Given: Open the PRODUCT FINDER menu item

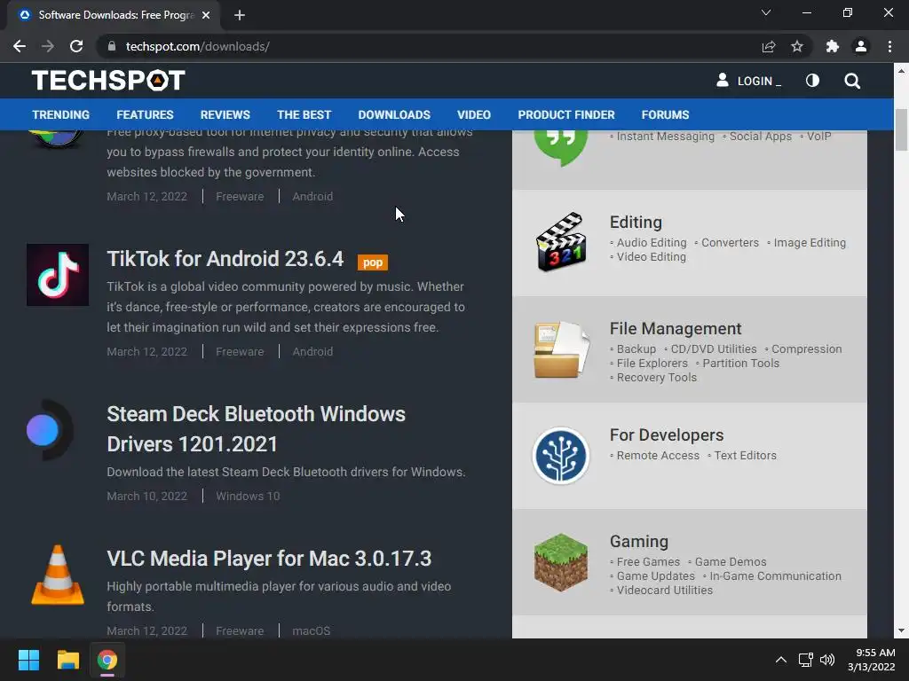Looking at the screenshot, I should pyautogui.click(x=565, y=114).
